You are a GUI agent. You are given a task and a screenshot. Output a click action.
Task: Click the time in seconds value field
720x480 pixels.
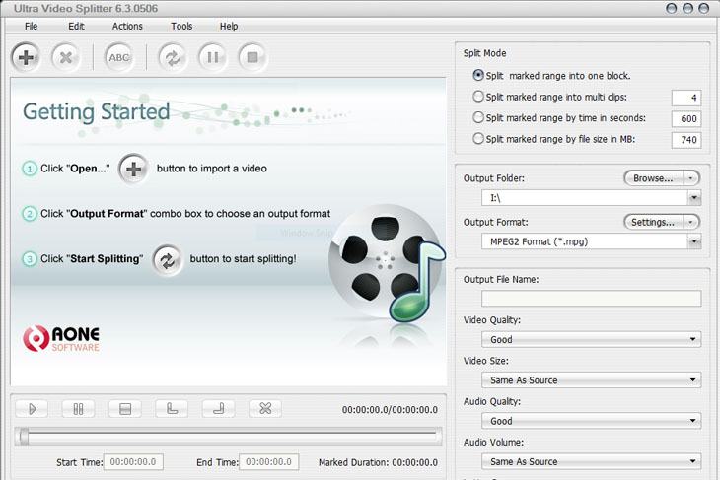click(686, 118)
